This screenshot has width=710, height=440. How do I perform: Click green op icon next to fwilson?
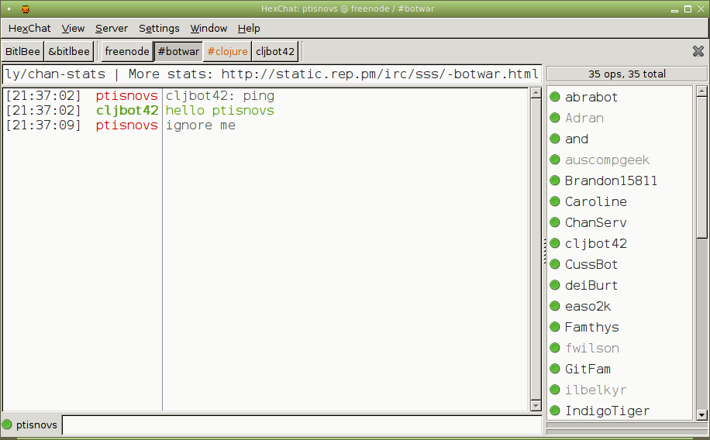click(x=555, y=348)
